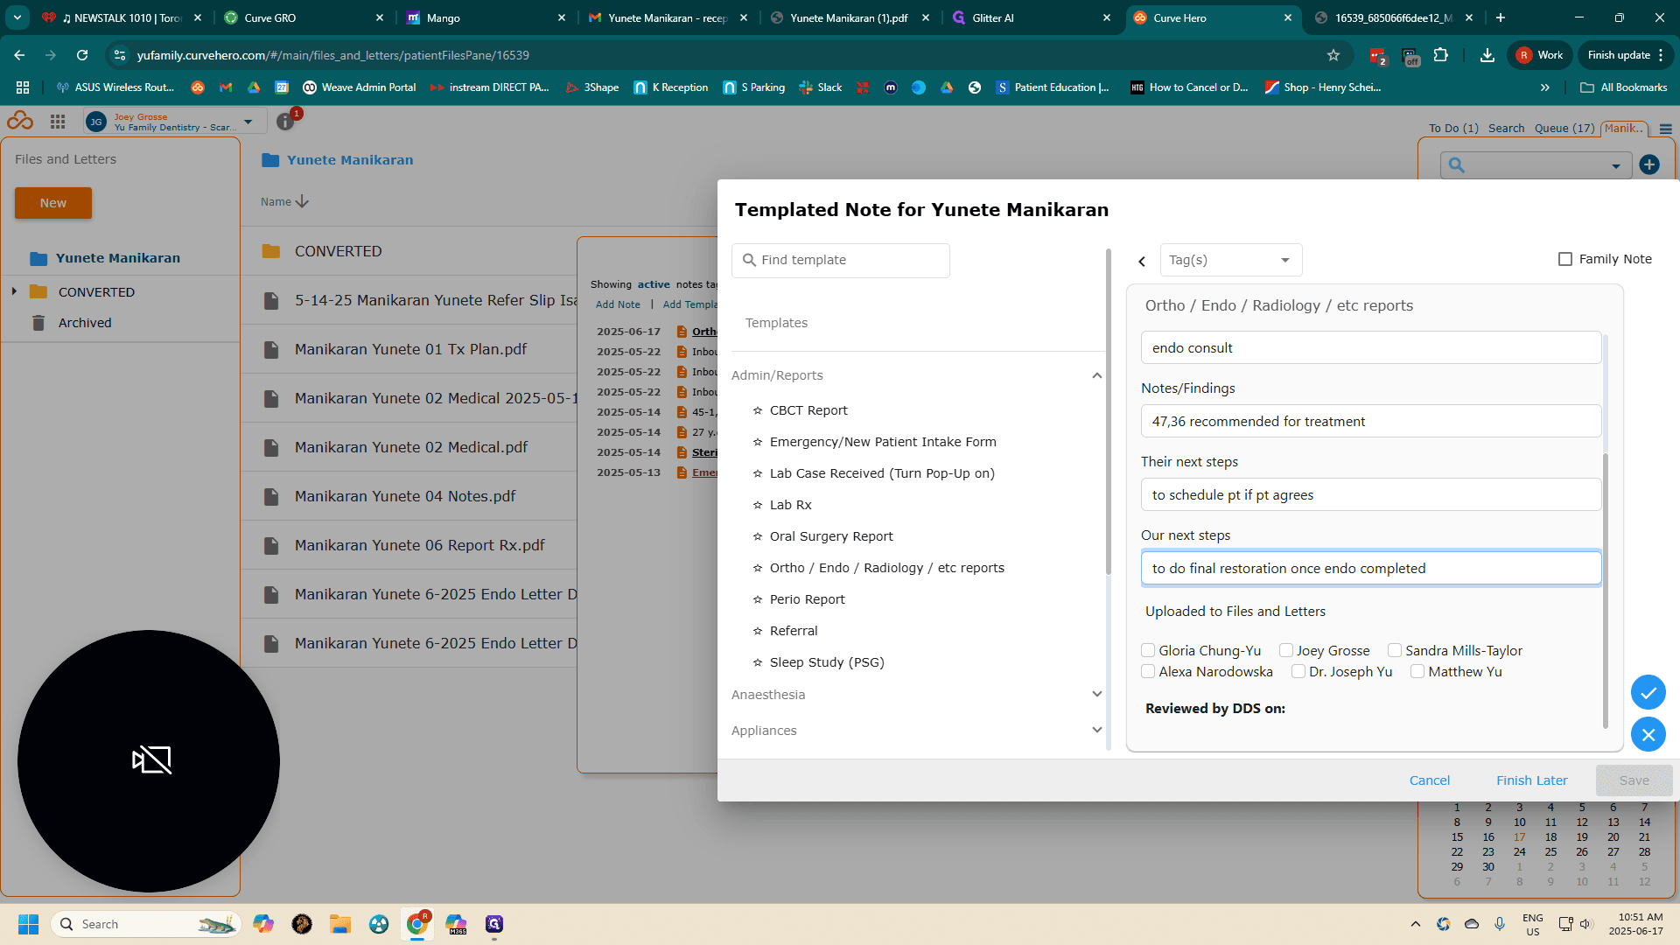Image resolution: width=1680 pixels, height=945 pixels.
Task: Open the info icon with red notification badge
Action: (x=285, y=122)
